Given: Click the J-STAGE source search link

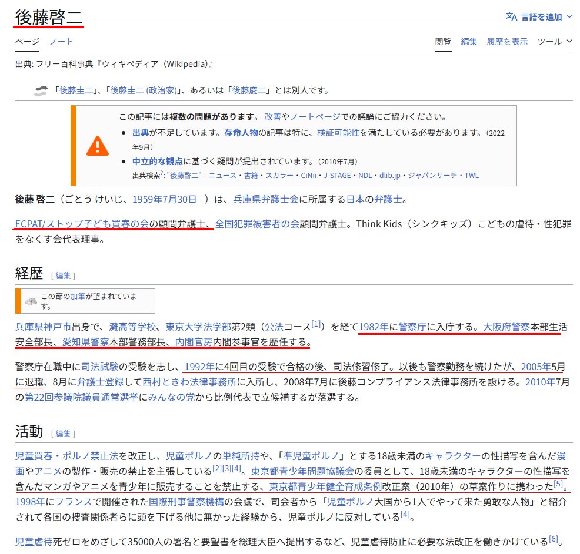Looking at the screenshot, I should coord(337,176).
